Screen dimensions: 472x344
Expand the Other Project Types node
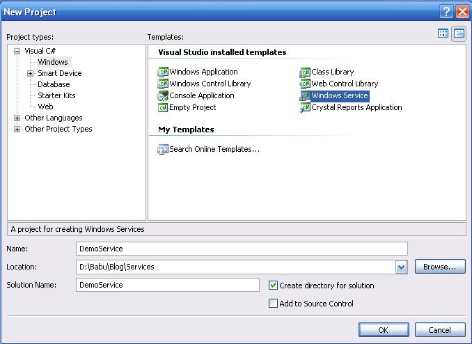click(x=17, y=129)
